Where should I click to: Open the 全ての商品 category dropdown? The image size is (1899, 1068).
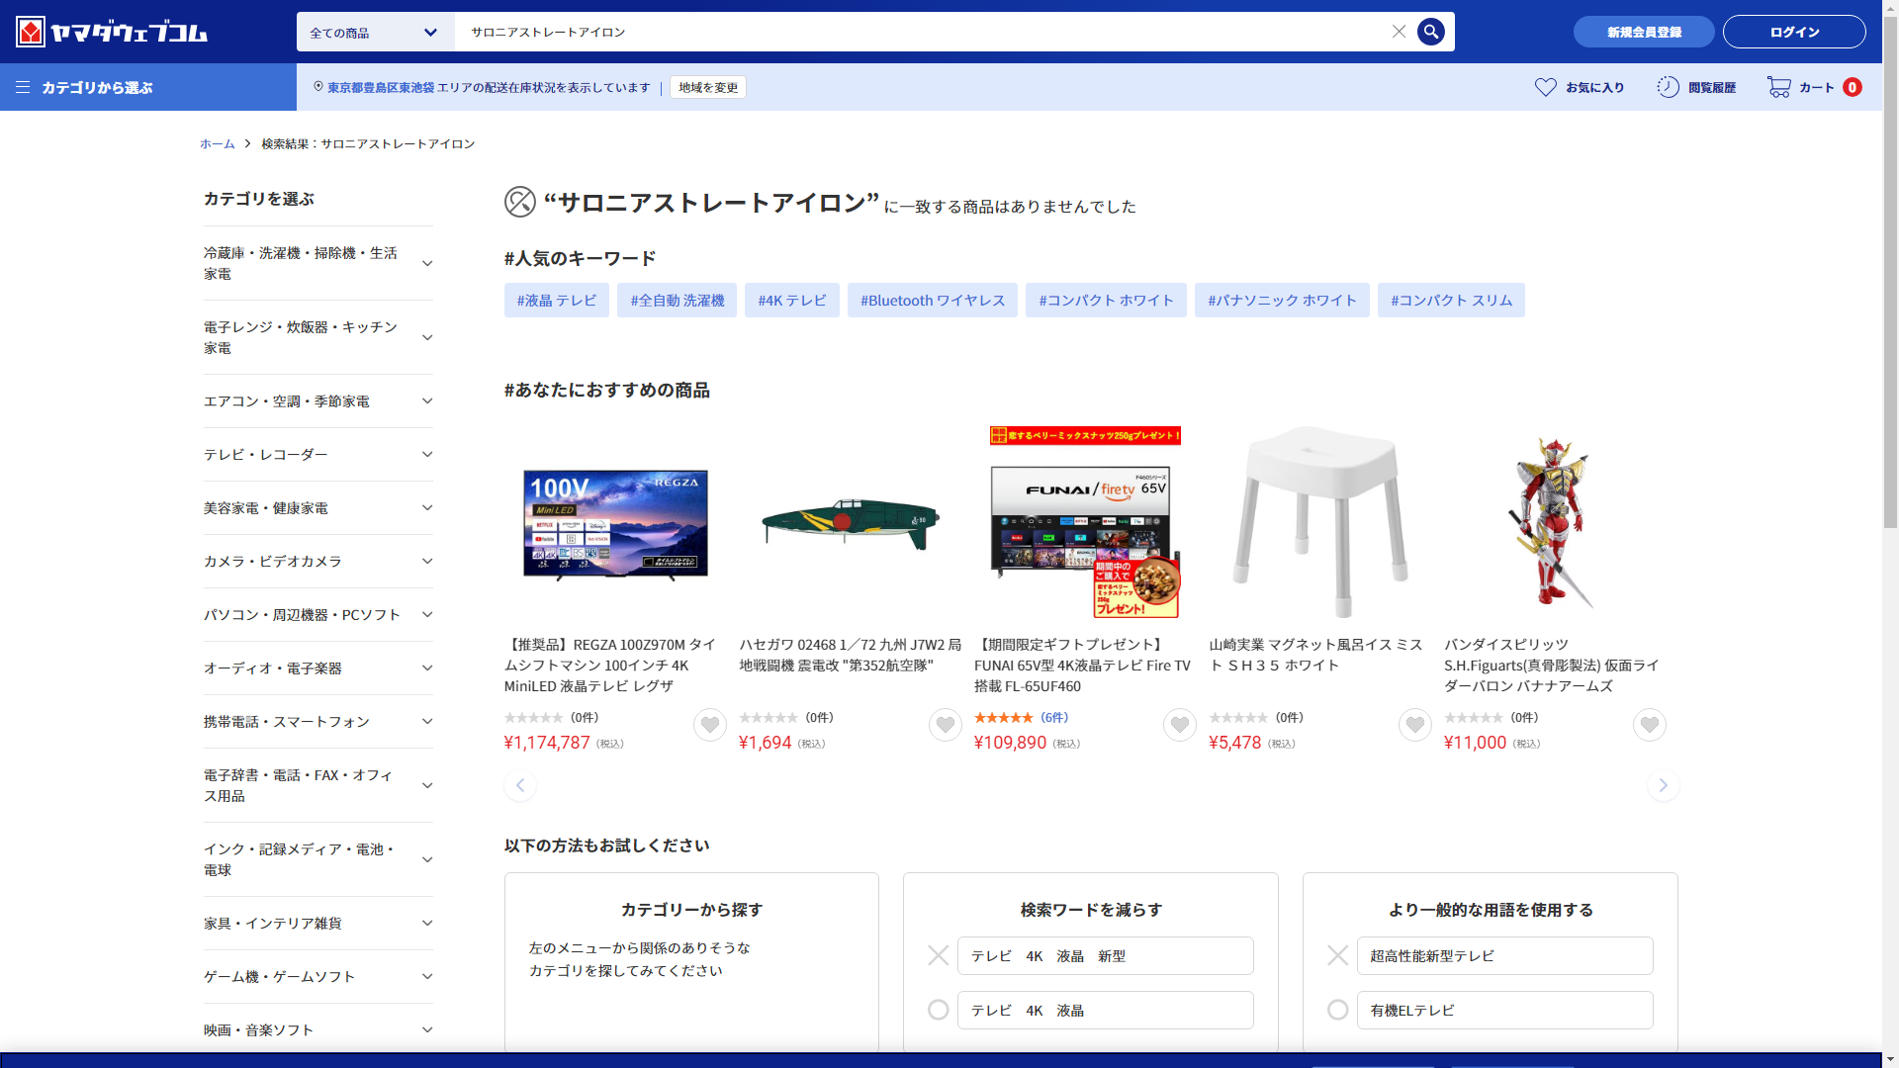(375, 32)
